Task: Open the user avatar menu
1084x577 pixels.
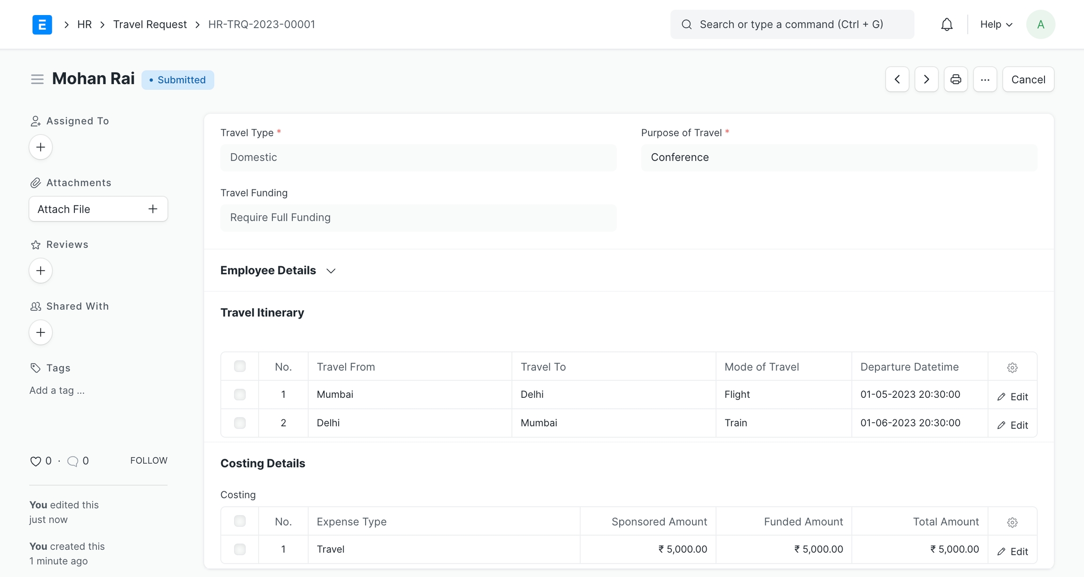Action: click(1040, 24)
